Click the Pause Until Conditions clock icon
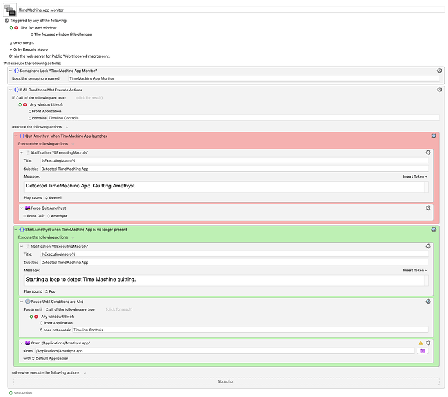The height and width of the screenshot is (397, 448). coord(27,302)
